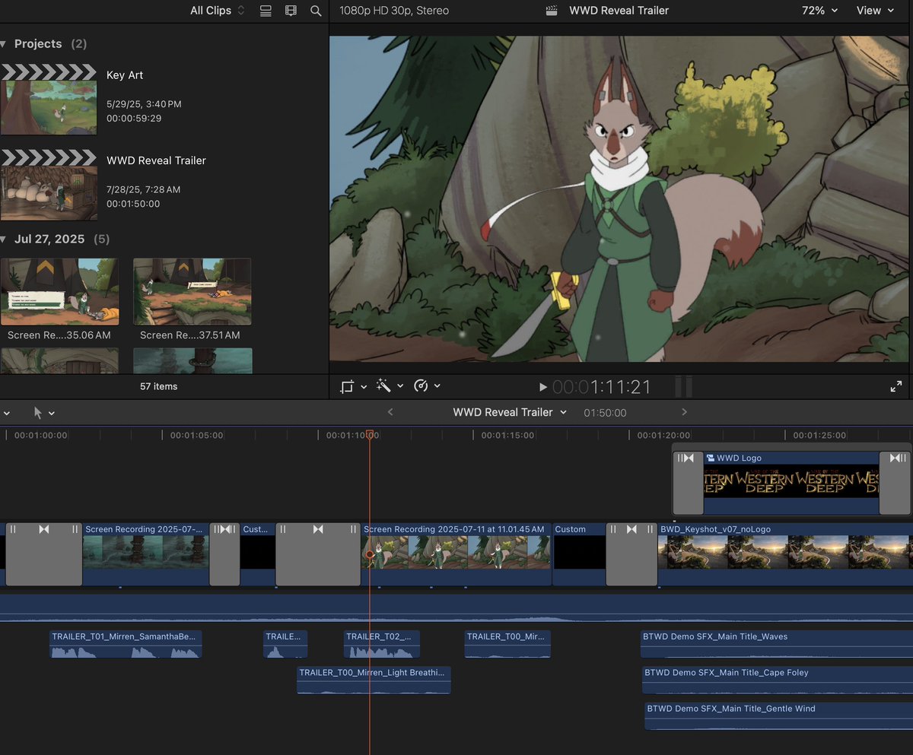Select the transition at the end of WWD Logo
The width and height of the screenshot is (913, 755).
pos(895,483)
